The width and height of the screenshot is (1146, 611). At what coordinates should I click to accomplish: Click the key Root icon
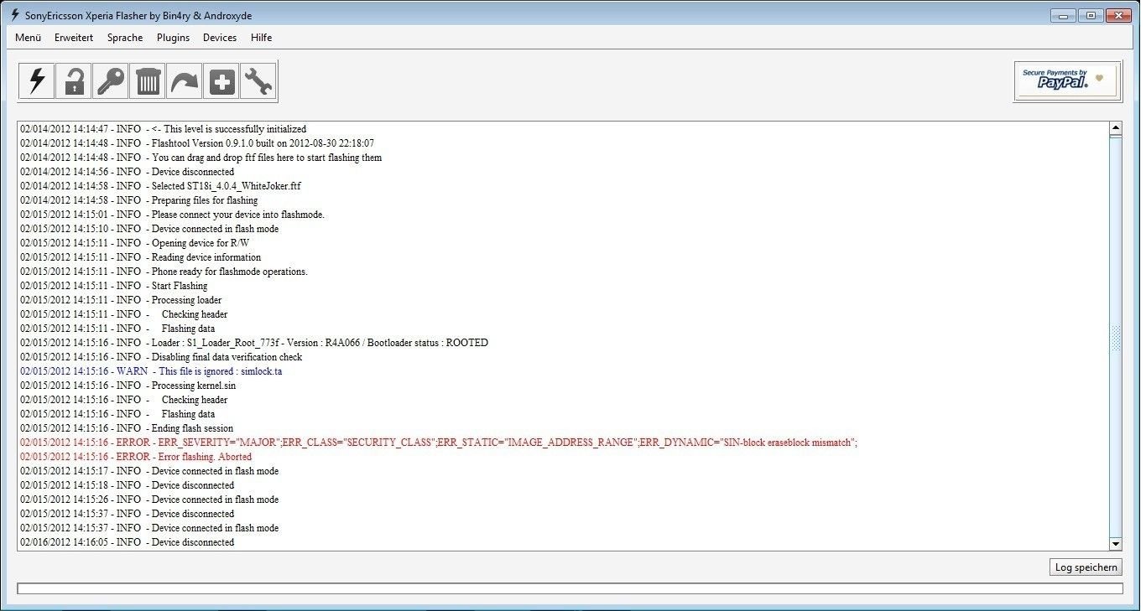click(111, 81)
